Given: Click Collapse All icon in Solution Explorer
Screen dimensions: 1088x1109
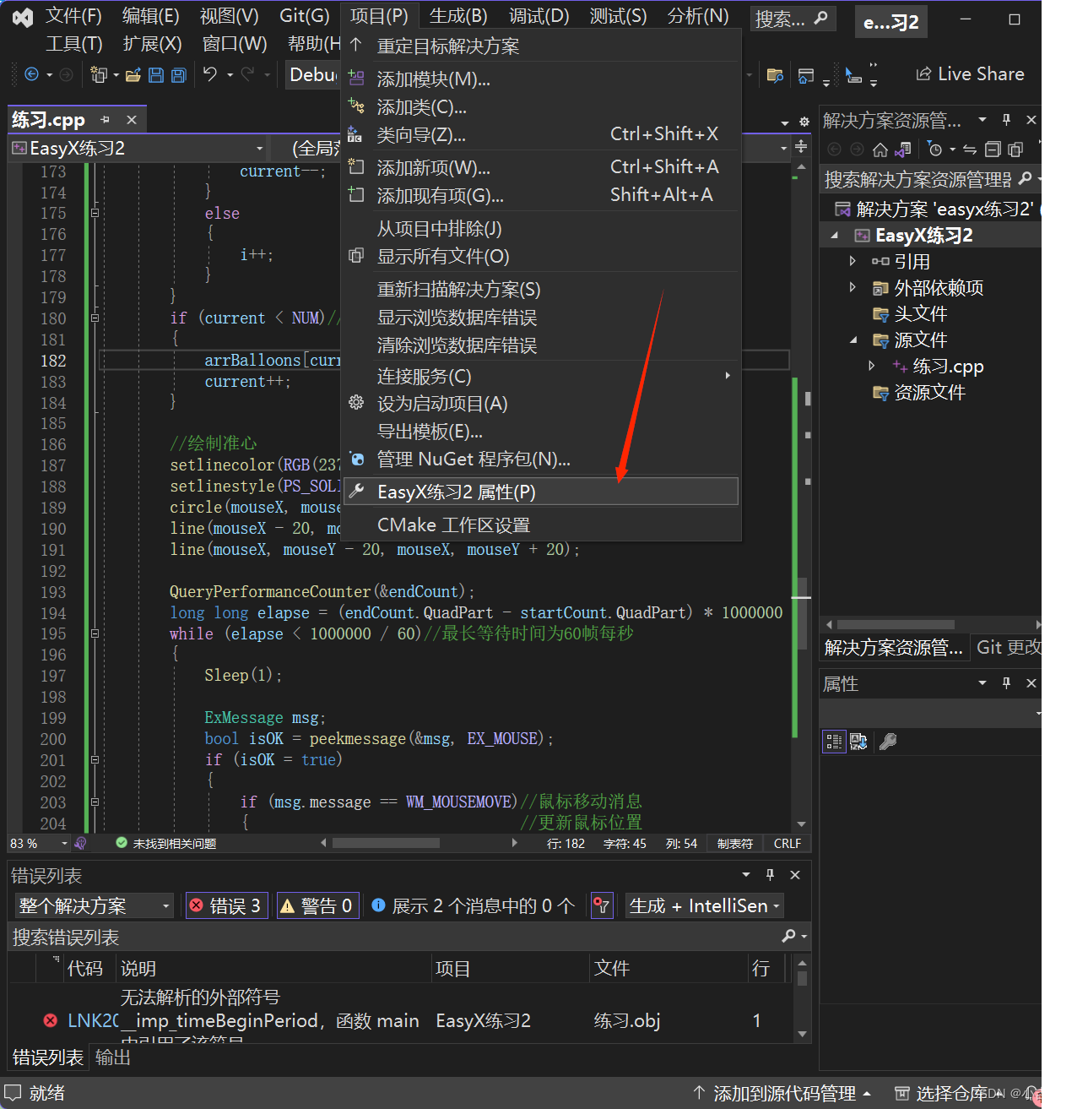Looking at the screenshot, I should click(x=993, y=149).
